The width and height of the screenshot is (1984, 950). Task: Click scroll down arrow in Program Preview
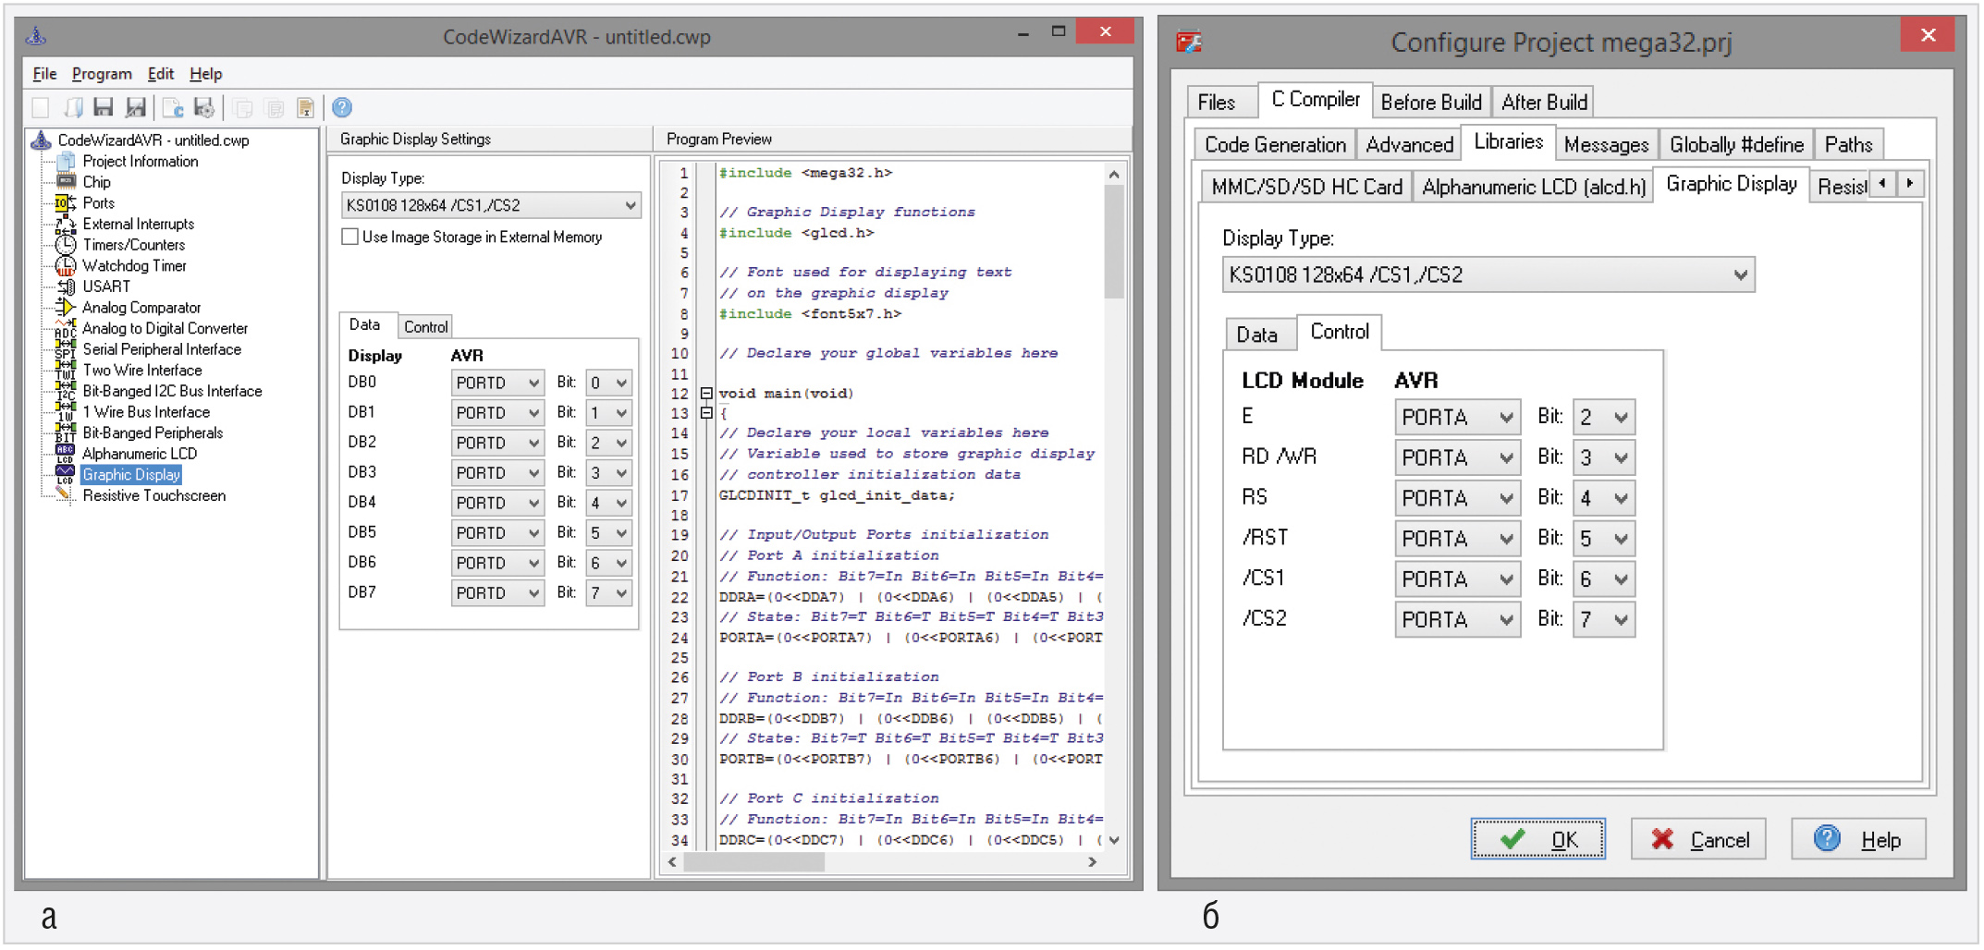click(x=1114, y=840)
